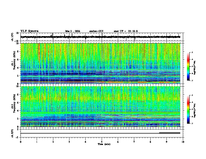Click time axis tick label "8"
Viewport: 206px width, 159px height.
150,142
